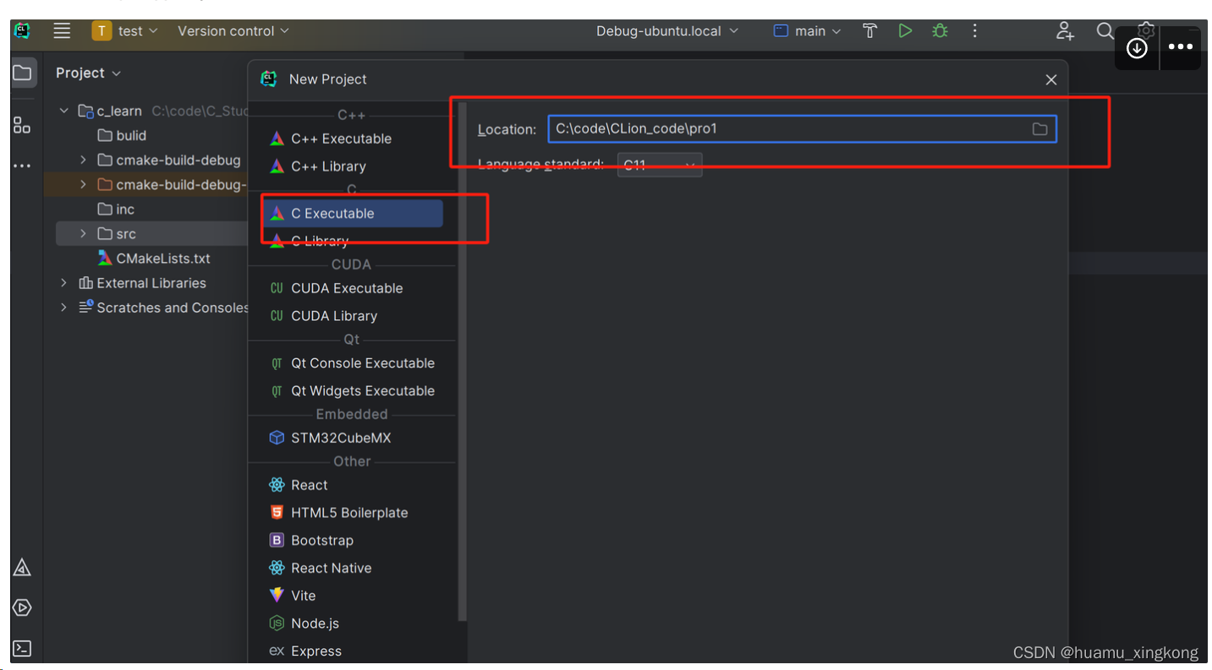The height and width of the screenshot is (670, 1212).
Task: Select C Executable project type
Action: pyautogui.click(x=353, y=214)
